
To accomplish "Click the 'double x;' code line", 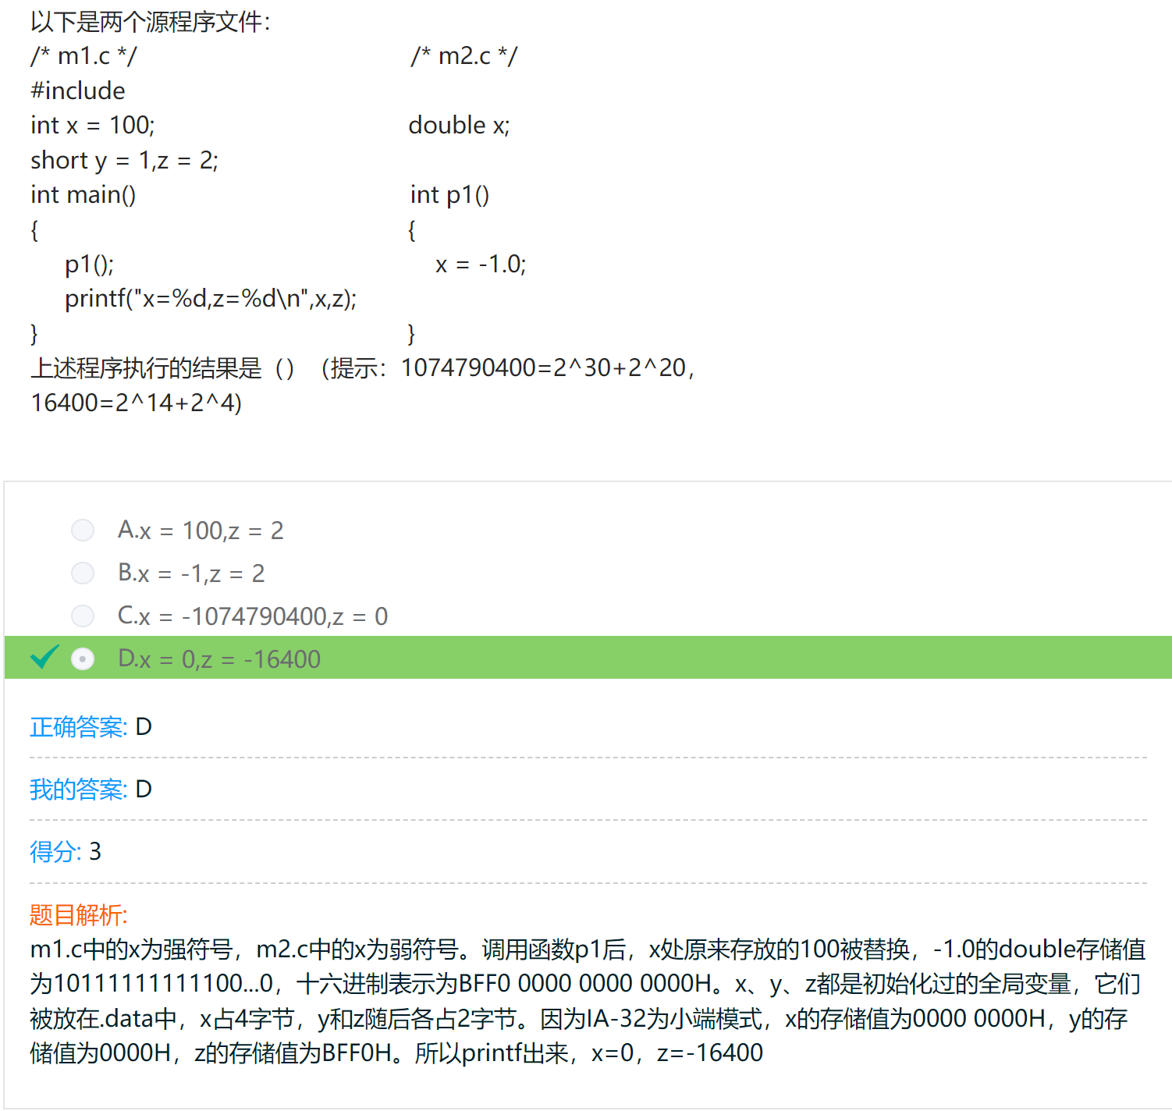I will point(460,125).
